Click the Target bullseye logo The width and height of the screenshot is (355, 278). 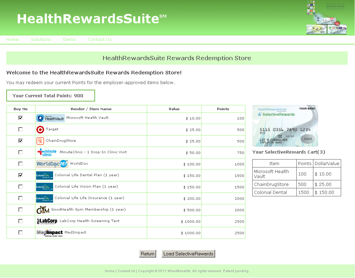tap(40, 130)
